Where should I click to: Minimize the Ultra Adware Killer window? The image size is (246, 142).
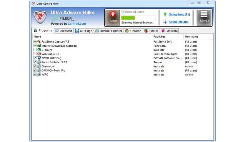point(192,3)
